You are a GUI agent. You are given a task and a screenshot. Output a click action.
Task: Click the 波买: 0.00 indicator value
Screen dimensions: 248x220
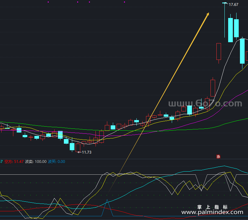pyautogui.click(x=56, y=162)
